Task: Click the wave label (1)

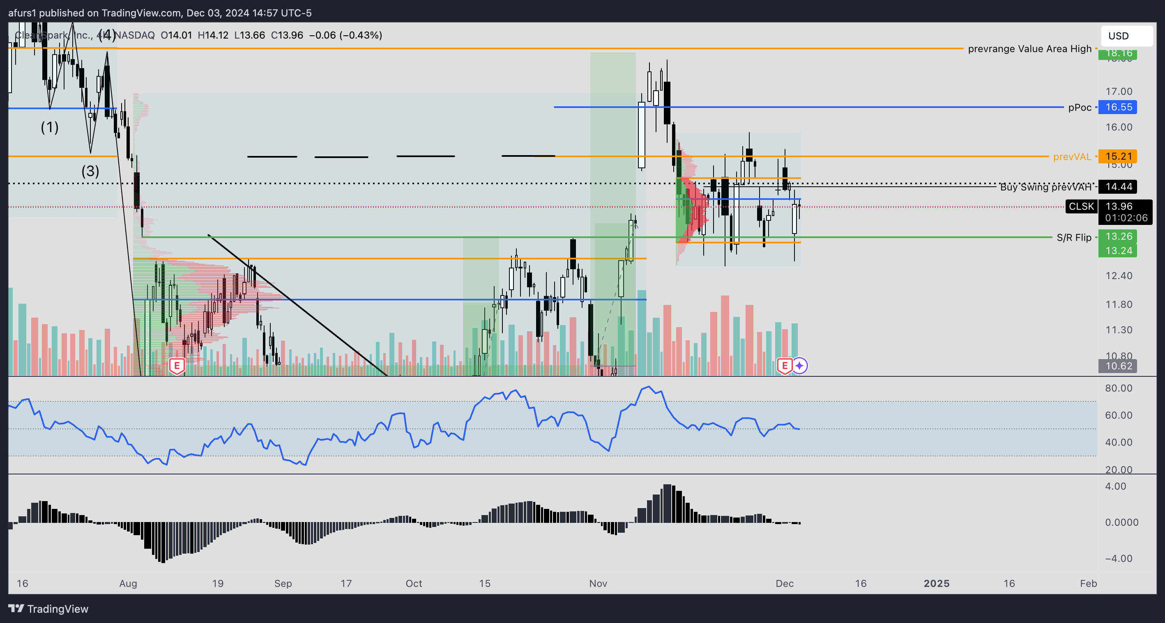Action: click(x=50, y=127)
